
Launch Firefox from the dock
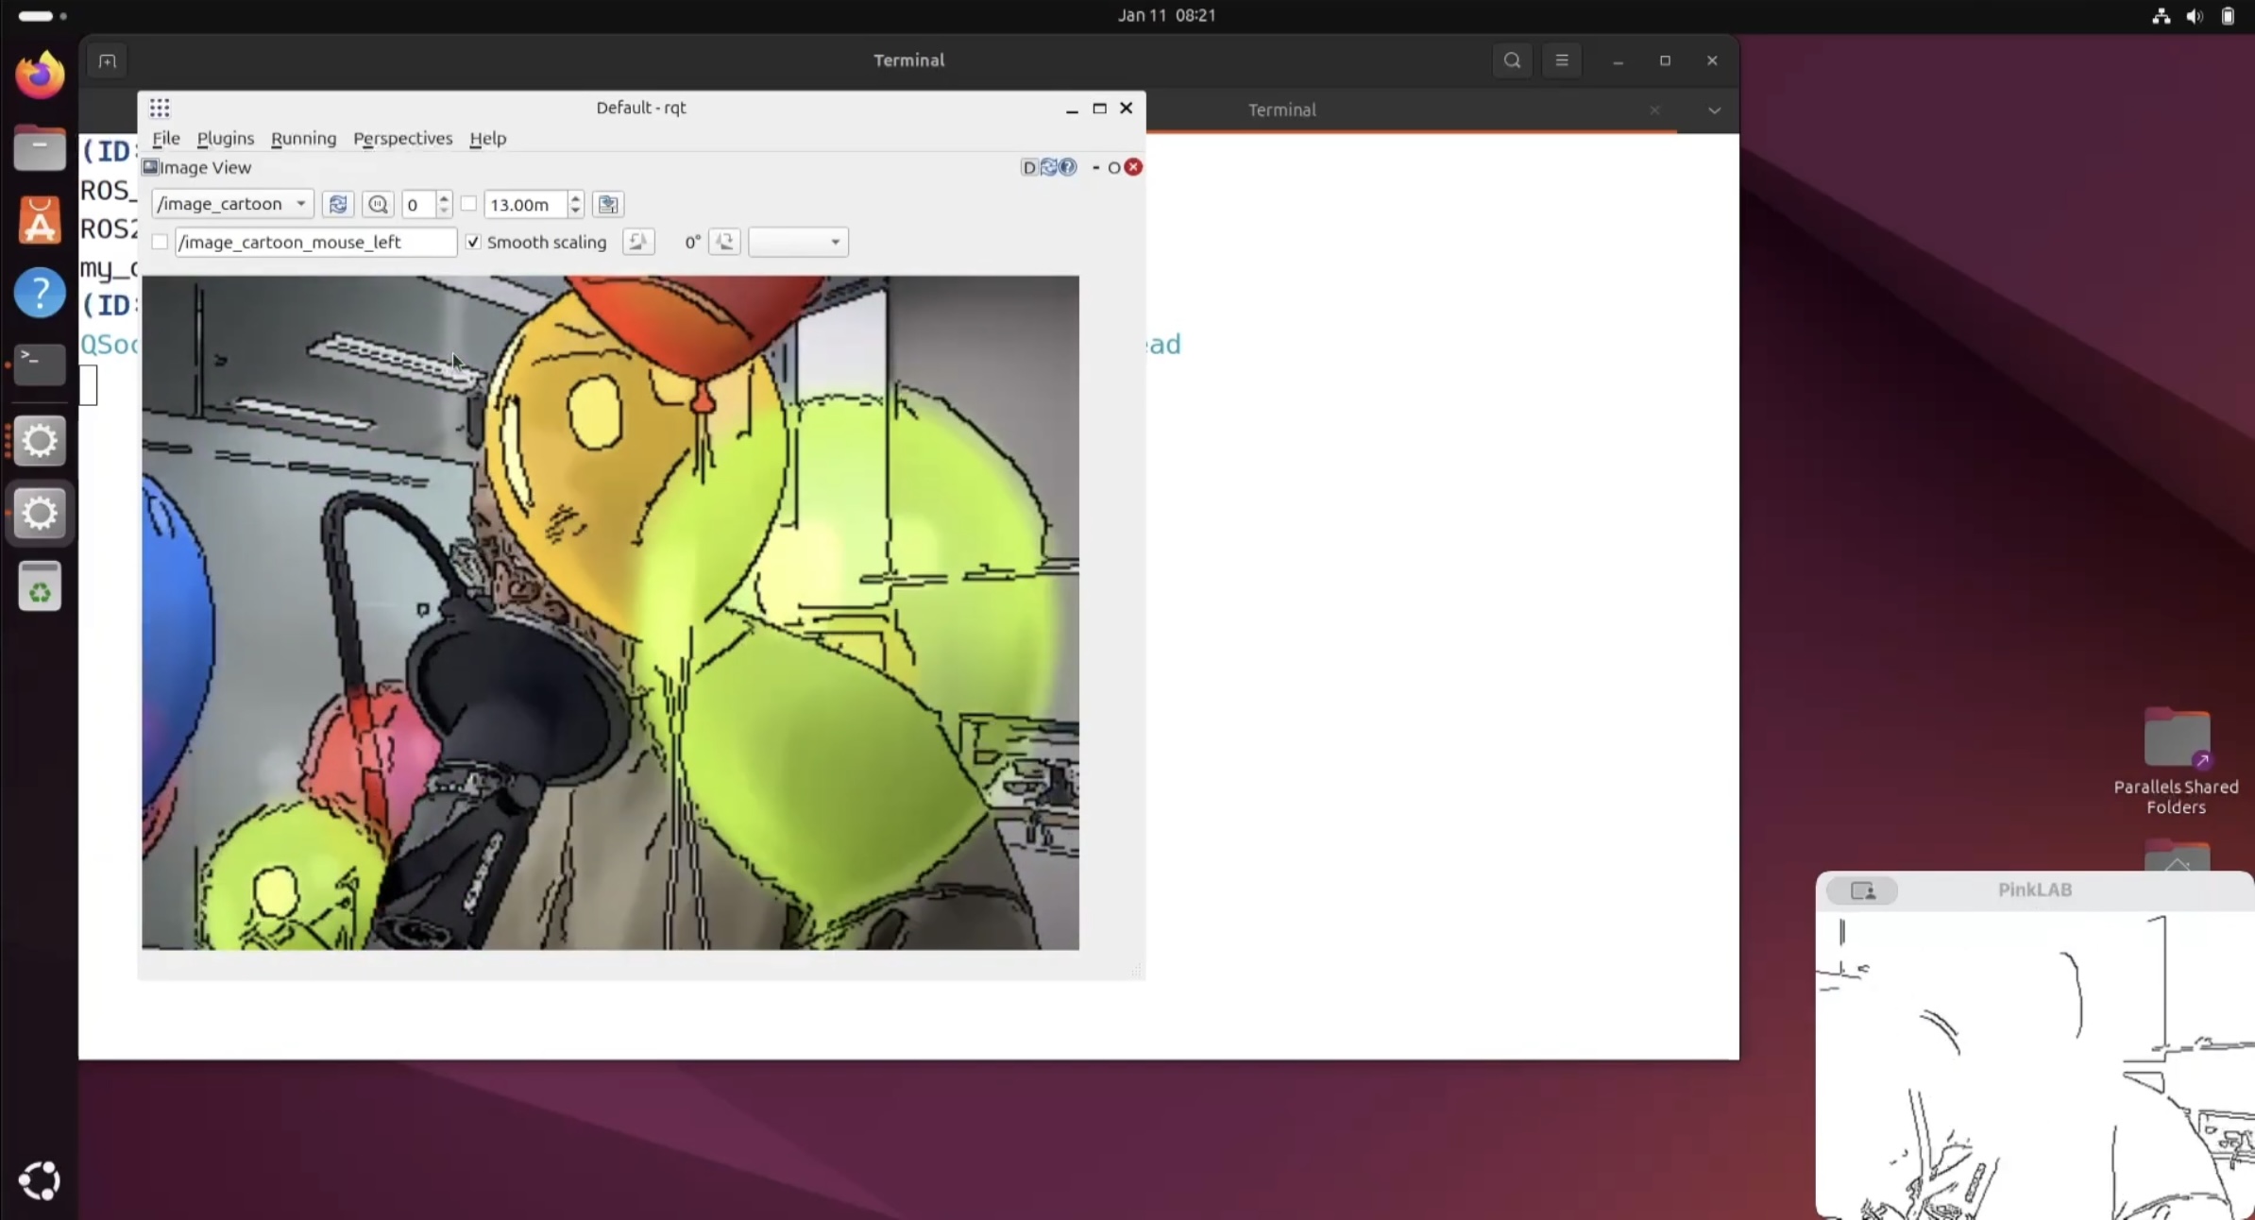pyautogui.click(x=40, y=76)
